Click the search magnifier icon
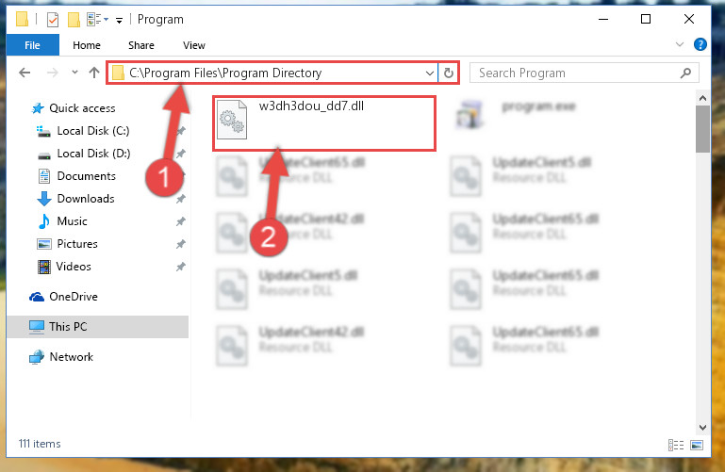Viewport: 725px width, 472px height. (685, 73)
